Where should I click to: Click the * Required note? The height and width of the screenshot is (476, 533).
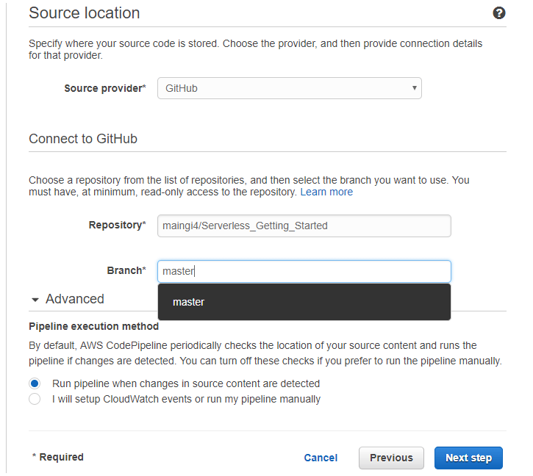click(x=58, y=458)
